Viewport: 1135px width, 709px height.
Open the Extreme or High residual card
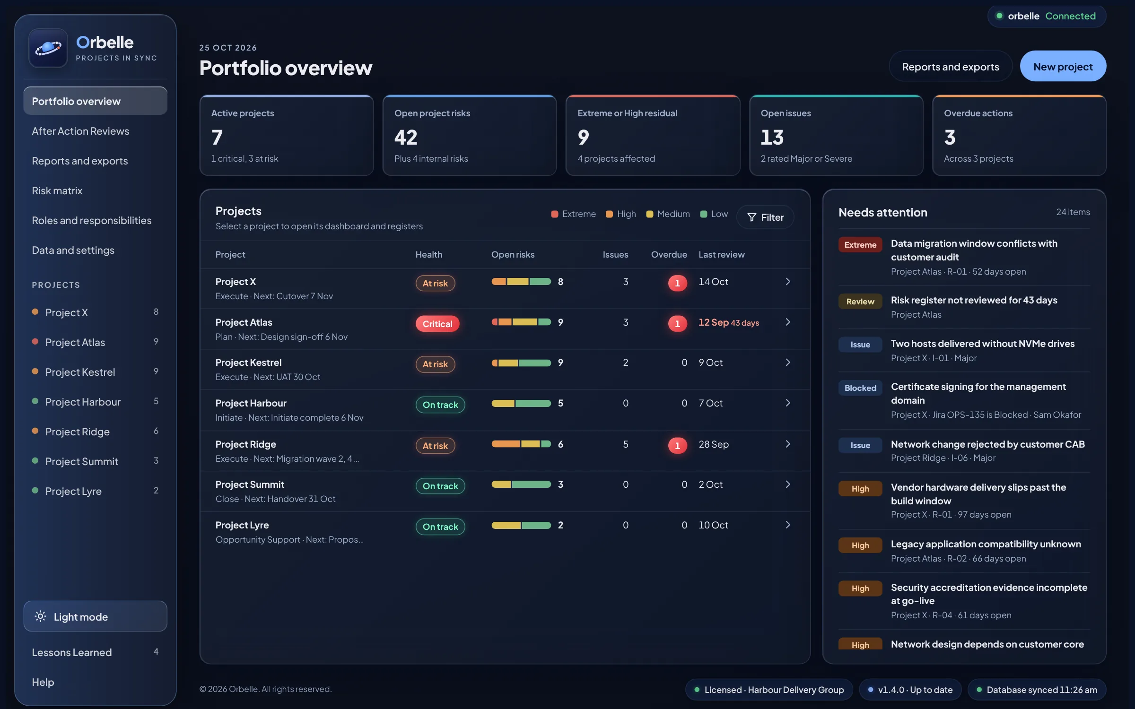tap(653, 136)
